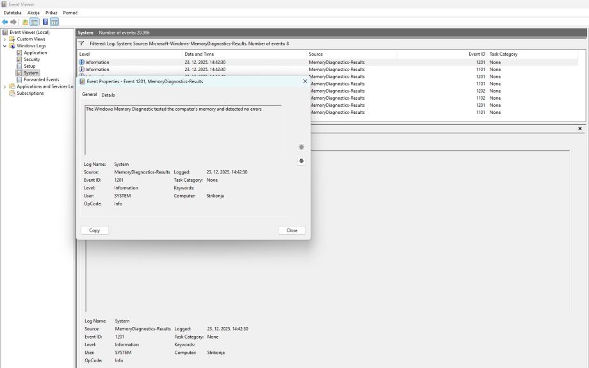Click the Back arrow toolbar icon
Screen dimensions: 589x368
tap(5, 22)
